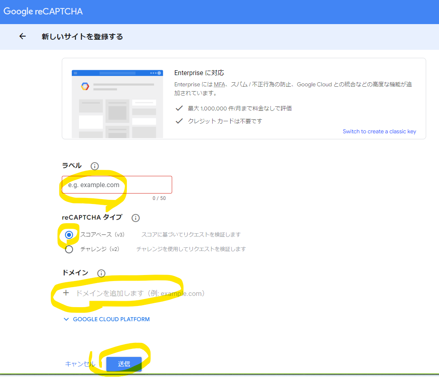Click the Google reCAPTCHA header logo

click(x=43, y=11)
